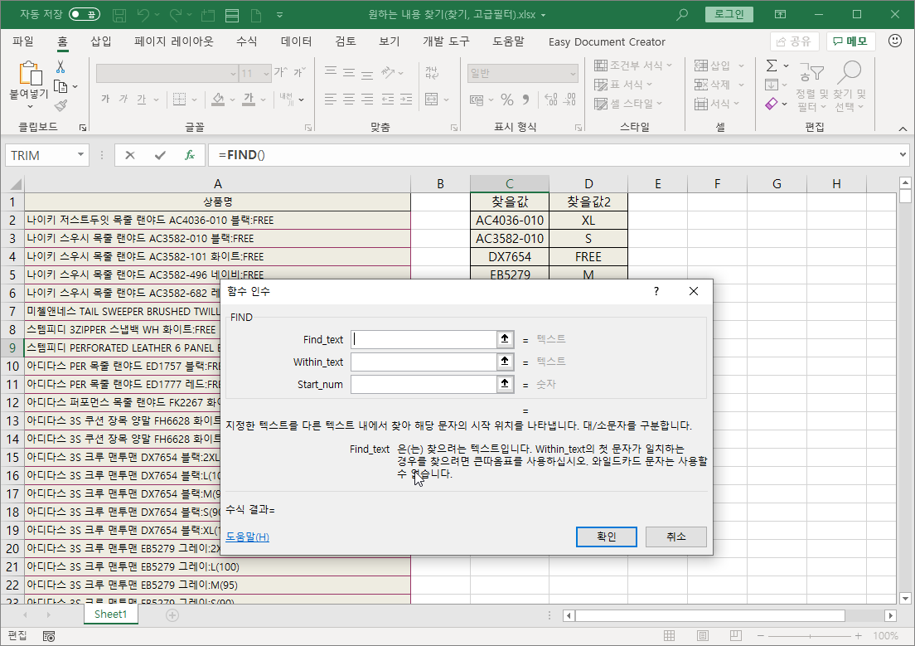Click the borders icon
The height and width of the screenshot is (646, 915).
click(x=179, y=100)
